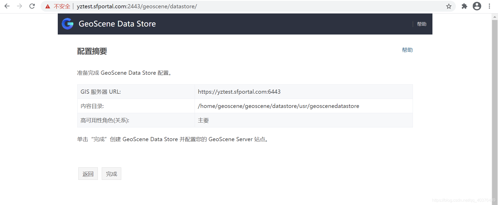Go back with the browser back arrow
Screen dimensions: 498x205
pos(7,6)
